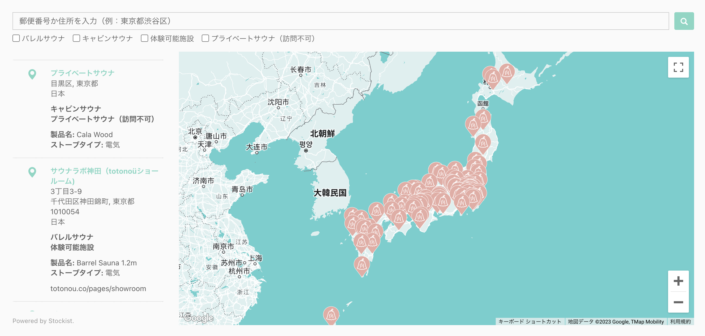Enable the バレルサウナ filter checkbox

click(x=16, y=38)
